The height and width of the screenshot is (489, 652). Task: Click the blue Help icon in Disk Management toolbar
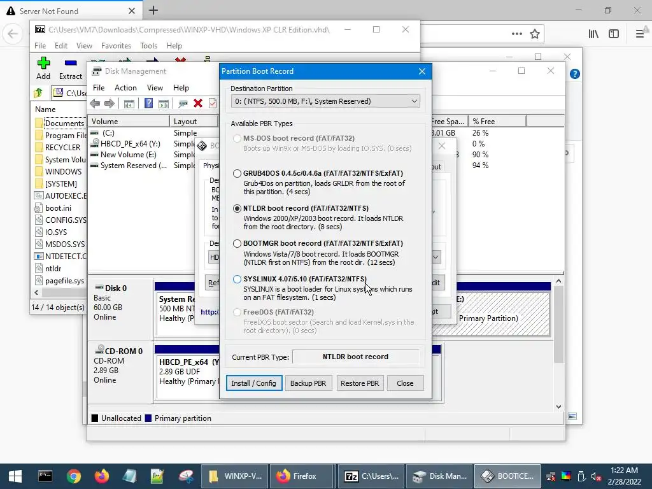pos(148,103)
